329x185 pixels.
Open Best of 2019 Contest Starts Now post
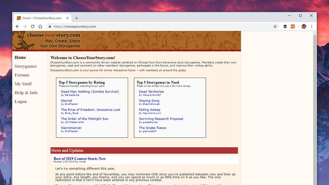[80, 159]
